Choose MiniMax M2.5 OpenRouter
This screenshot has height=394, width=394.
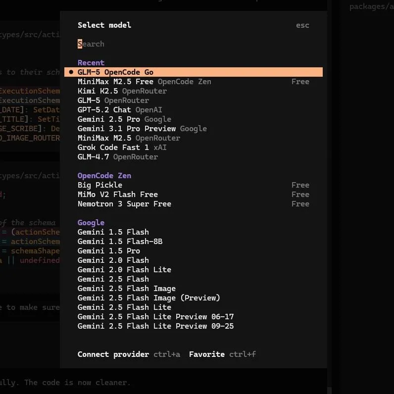194,138
